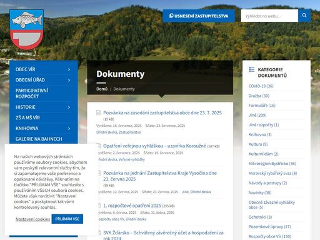Click Jiné tag under Kraje Vysočina invitation
Screen dimensions: 320x240
point(186,192)
